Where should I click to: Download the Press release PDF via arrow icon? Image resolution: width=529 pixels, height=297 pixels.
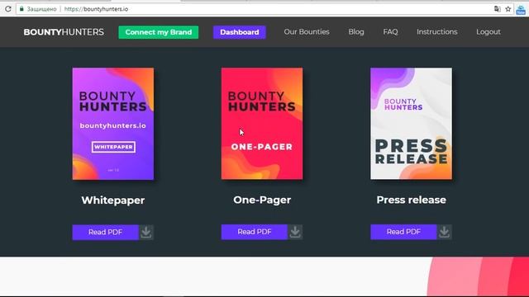[445, 232]
